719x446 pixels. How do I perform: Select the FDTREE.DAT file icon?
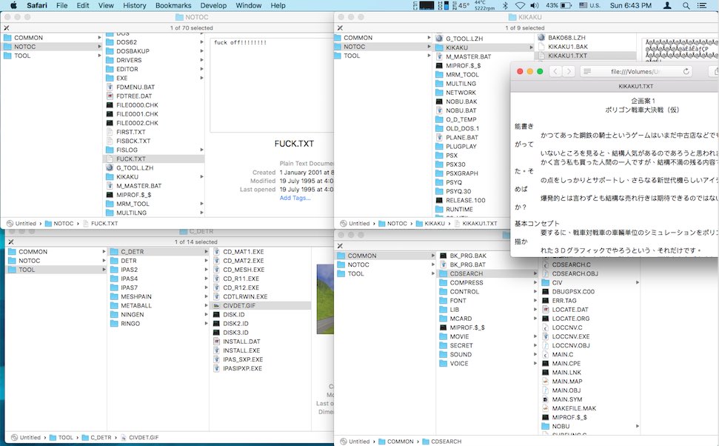[x=110, y=96]
